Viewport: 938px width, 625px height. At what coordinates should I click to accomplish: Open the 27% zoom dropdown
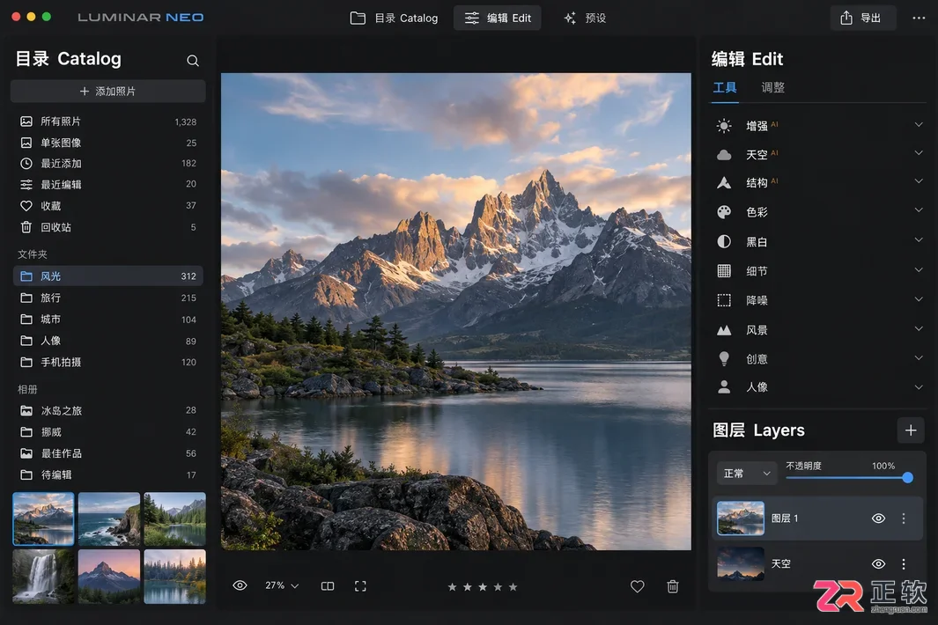(282, 585)
